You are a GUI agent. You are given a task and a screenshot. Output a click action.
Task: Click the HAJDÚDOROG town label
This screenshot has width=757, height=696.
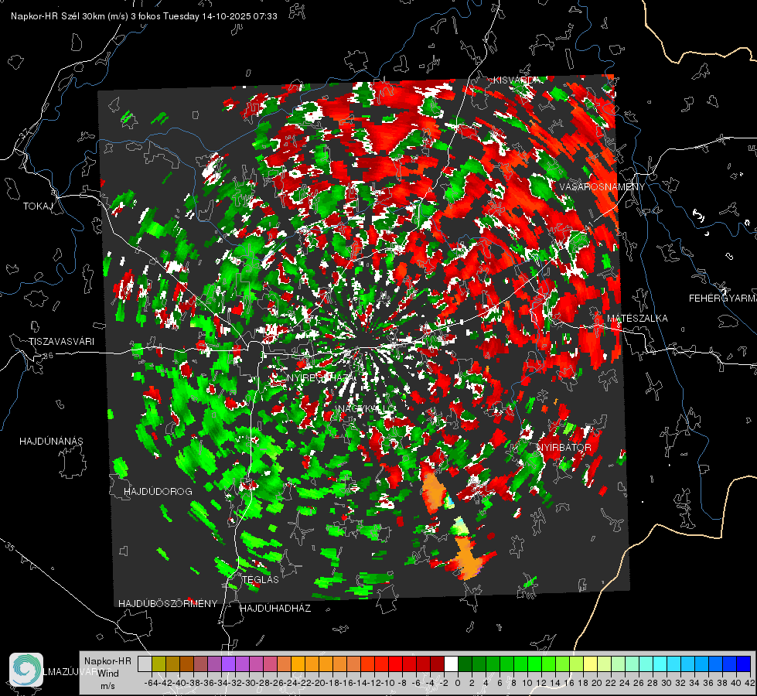[158, 491]
